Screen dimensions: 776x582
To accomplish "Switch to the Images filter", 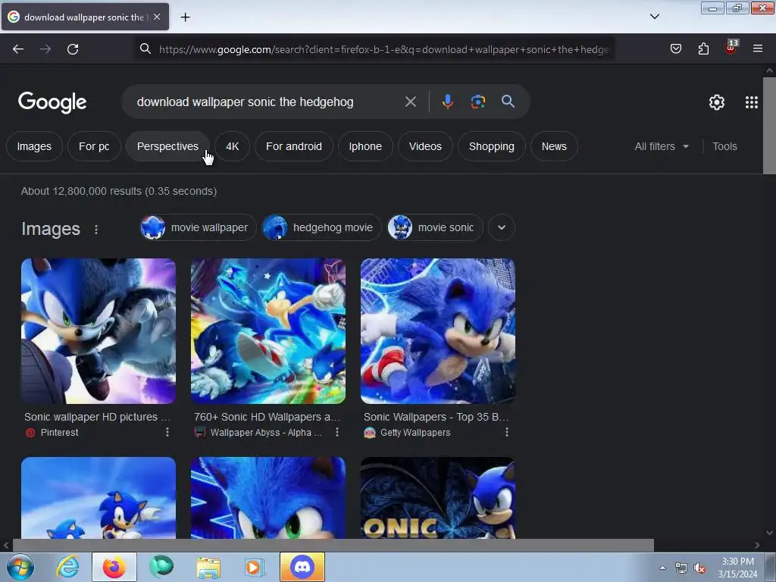I will click(x=34, y=146).
